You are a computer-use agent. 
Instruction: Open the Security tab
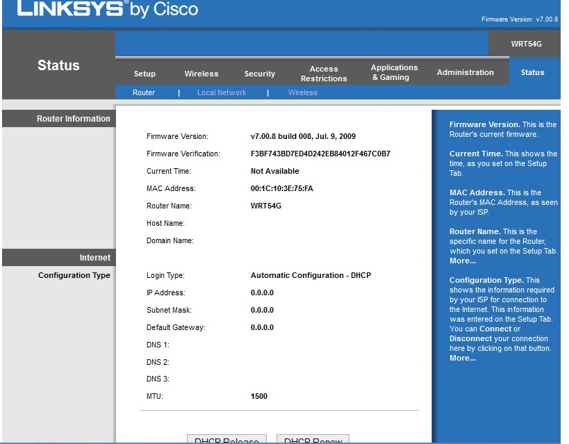pos(259,74)
